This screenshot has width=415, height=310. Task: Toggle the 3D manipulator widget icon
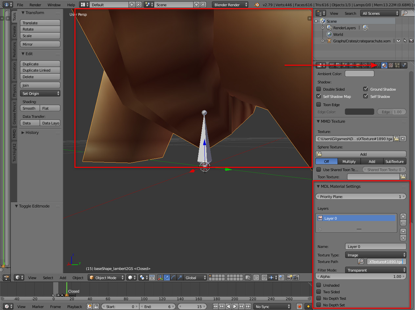click(x=160, y=277)
